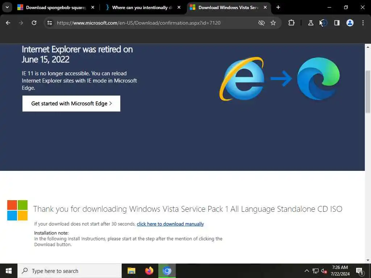Screen dimensions: 371x278
Task: Close the 'Where can you intentionally' tab
Action: click(x=179, y=8)
